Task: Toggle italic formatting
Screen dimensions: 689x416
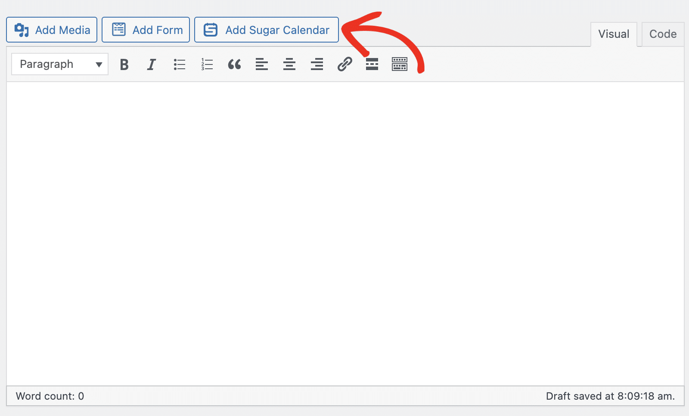Action: 151,64
